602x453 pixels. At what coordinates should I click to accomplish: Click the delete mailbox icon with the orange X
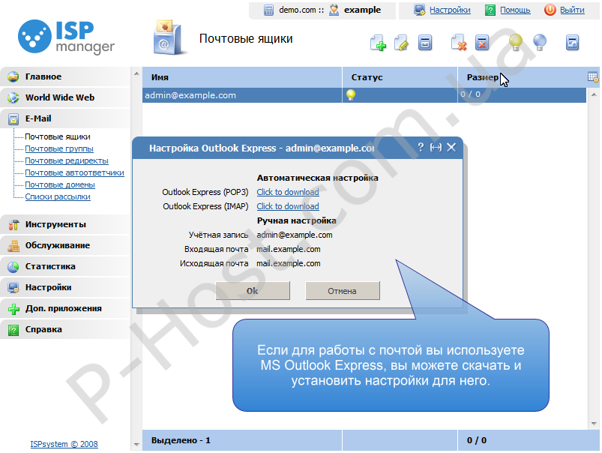(x=459, y=43)
